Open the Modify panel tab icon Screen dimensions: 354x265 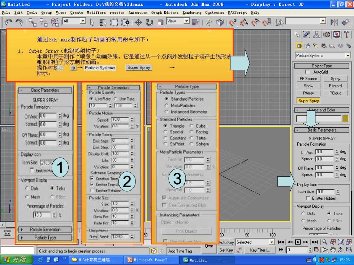[307, 35]
